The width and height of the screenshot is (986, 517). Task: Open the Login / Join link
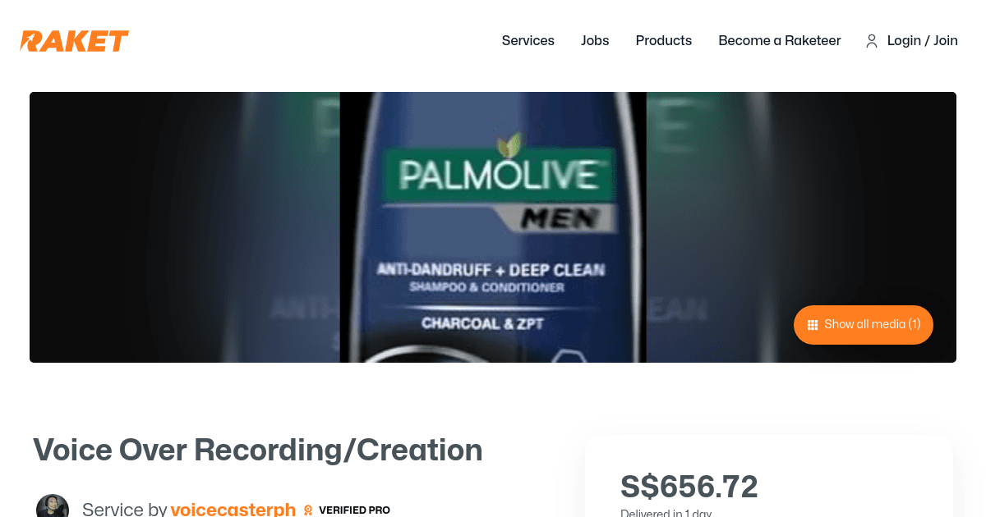pyautogui.click(x=923, y=40)
